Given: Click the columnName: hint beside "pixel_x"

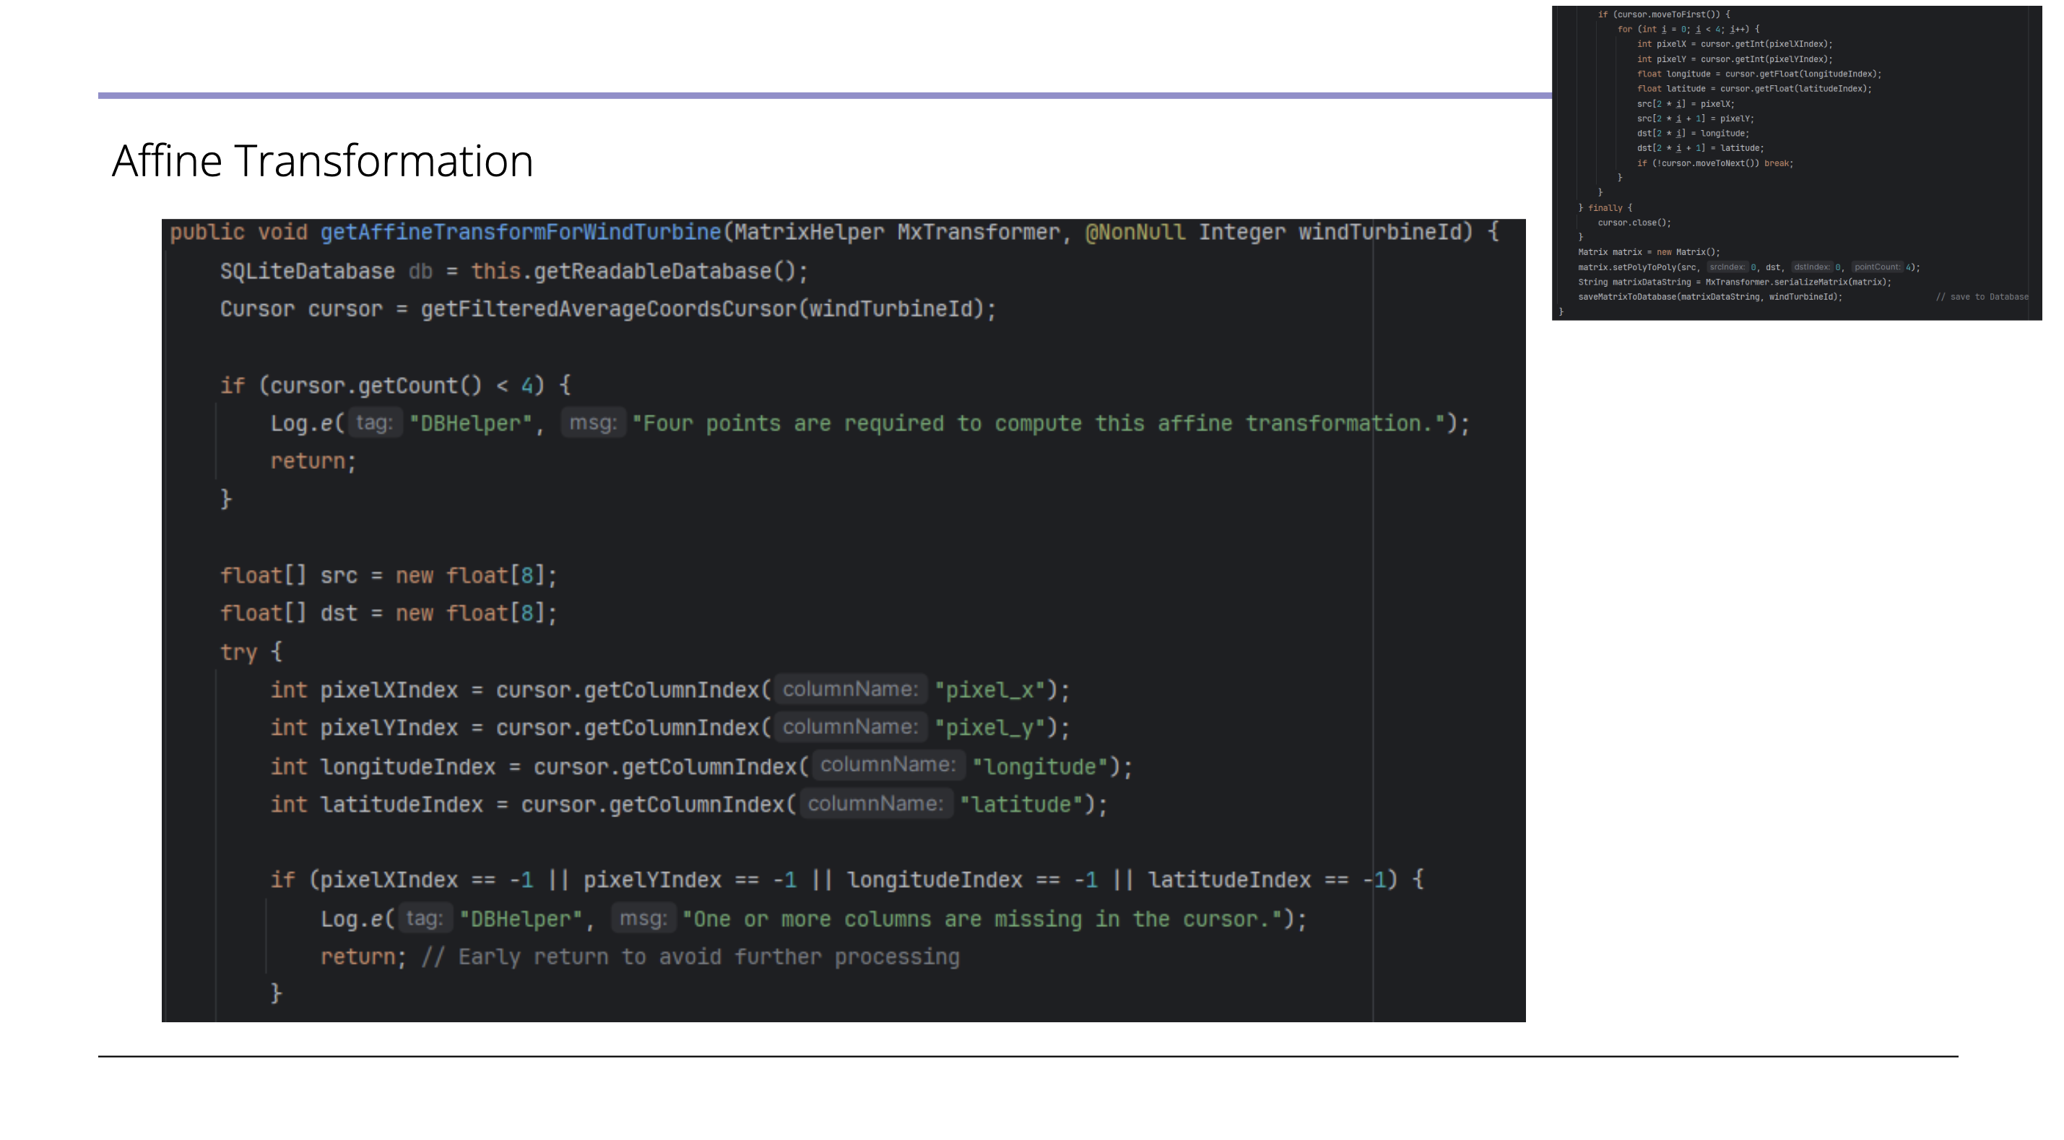Looking at the screenshot, I should [x=850, y=689].
